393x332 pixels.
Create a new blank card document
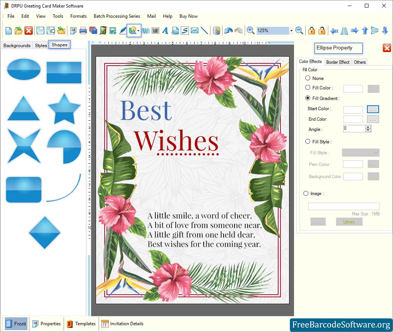(9, 31)
